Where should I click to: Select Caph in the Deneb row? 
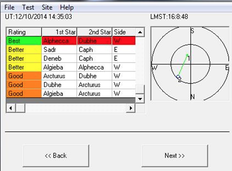(x=95, y=58)
